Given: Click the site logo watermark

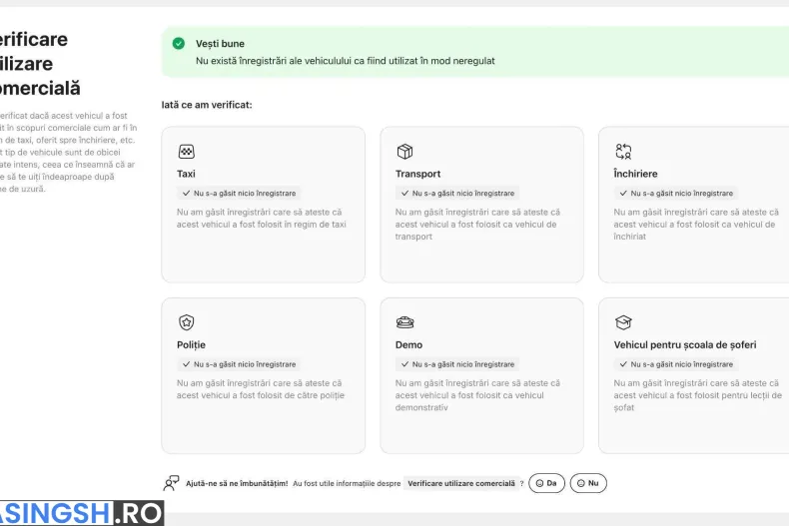Looking at the screenshot, I should point(81,513).
